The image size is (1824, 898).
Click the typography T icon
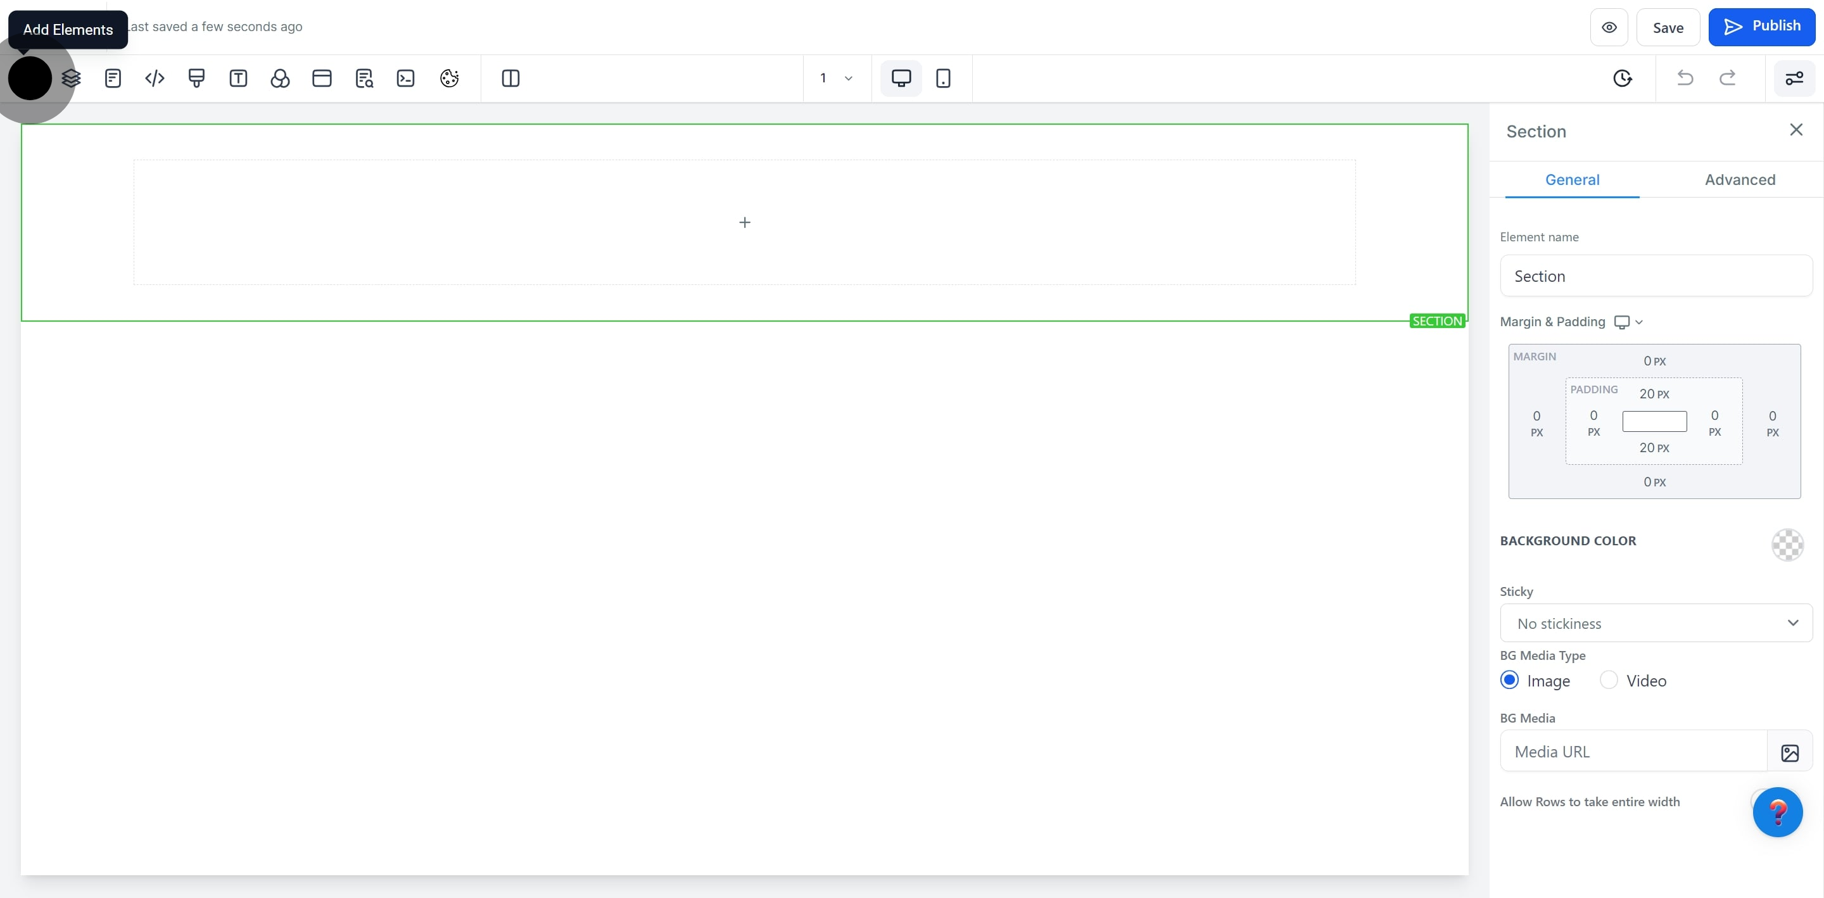pyautogui.click(x=238, y=78)
